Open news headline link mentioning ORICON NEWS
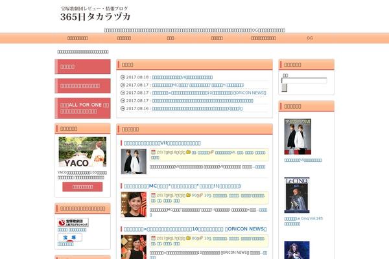This screenshot has height=259, width=389. pos(209,93)
